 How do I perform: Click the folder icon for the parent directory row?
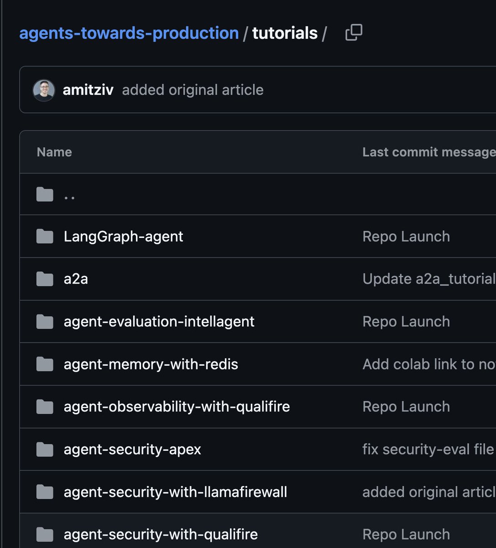pyautogui.click(x=45, y=194)
